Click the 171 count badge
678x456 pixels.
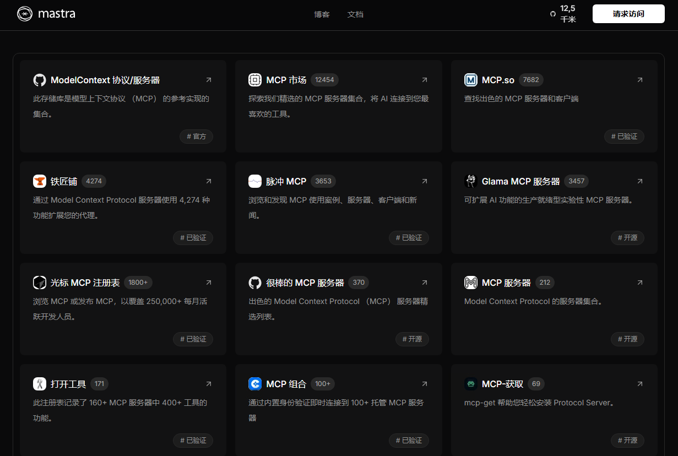click(99, 384)
